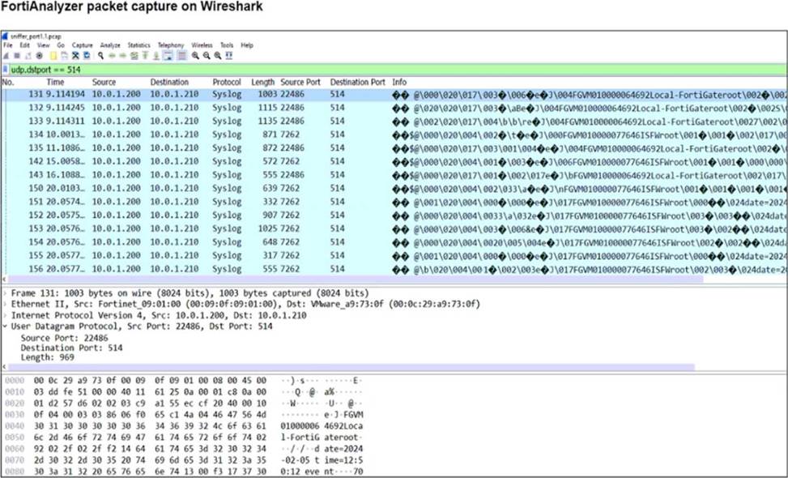Open the File menu
The image size is (788, 478).
click(7, 45)
